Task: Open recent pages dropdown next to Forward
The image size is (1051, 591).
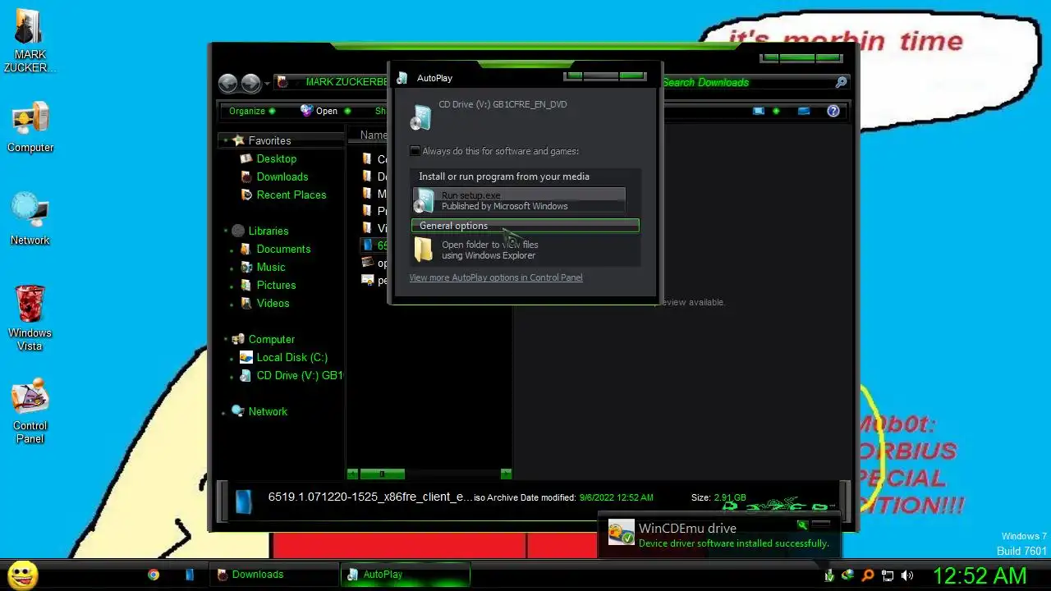Action: 267,84
